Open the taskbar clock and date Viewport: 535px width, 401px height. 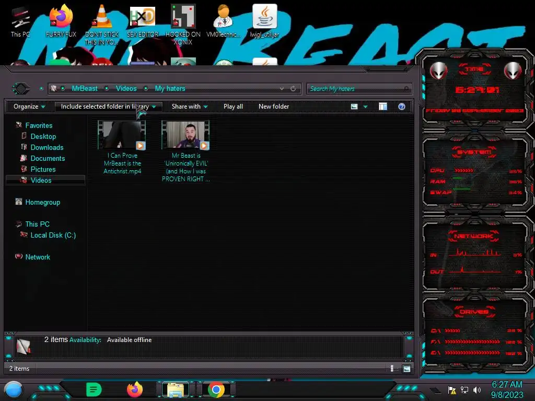tap(507, 390)
